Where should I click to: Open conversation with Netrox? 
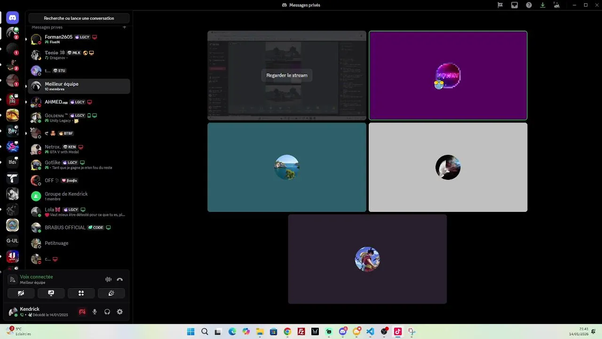(79, 149)
